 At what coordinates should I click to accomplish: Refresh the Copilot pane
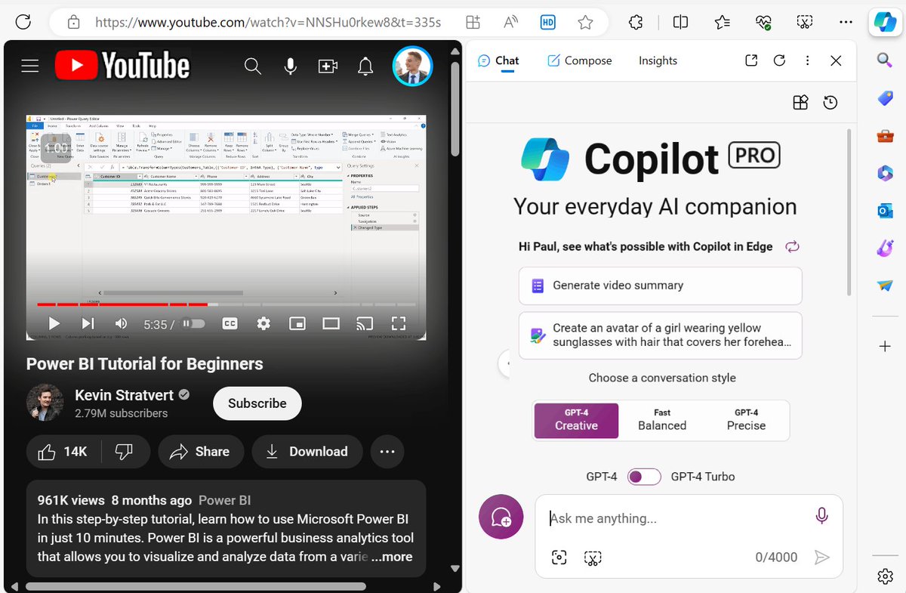pyautogui.click(x=779, y=60)
